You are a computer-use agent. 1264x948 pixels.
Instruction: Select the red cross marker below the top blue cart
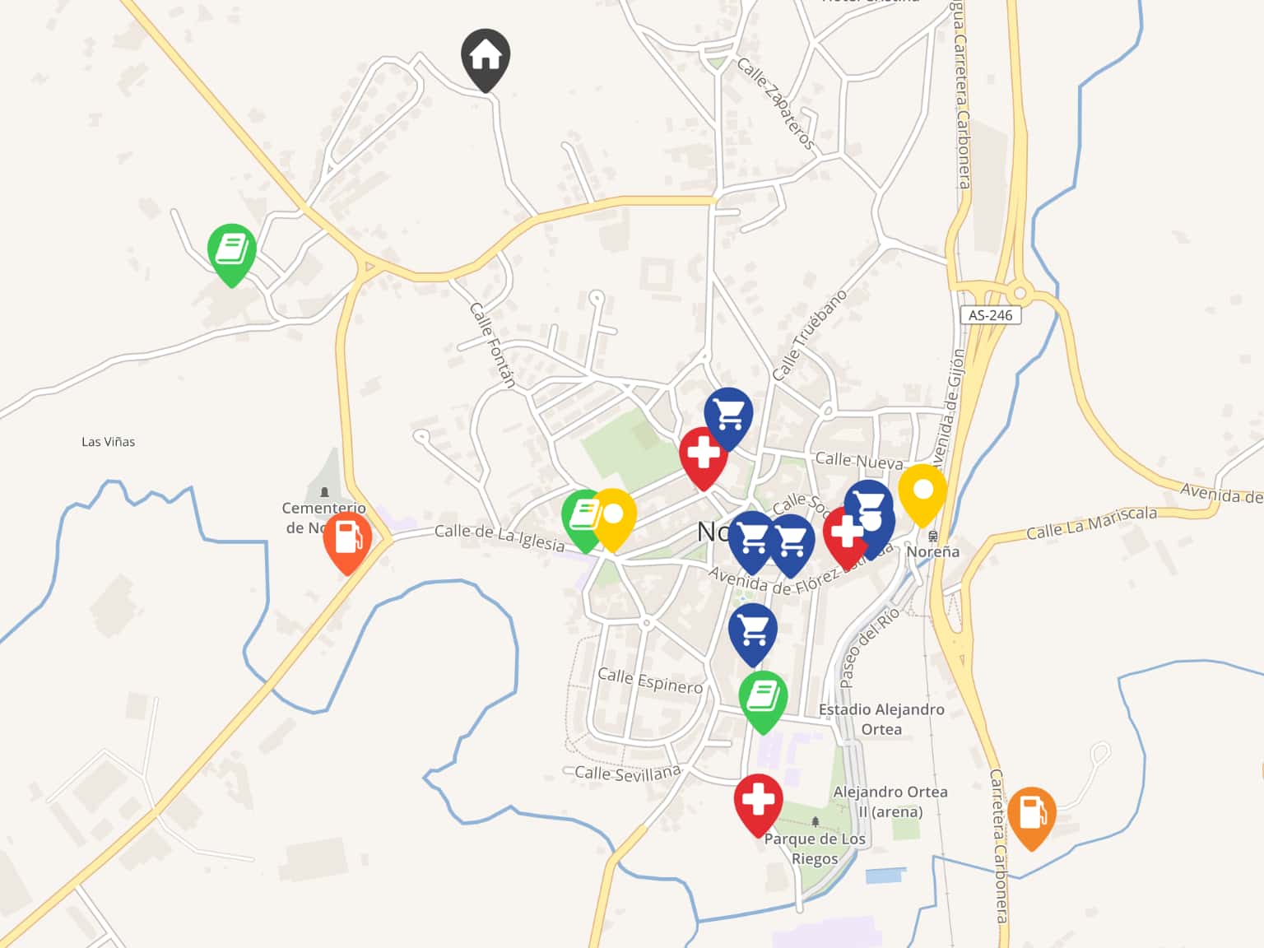(x=704, y=458)
